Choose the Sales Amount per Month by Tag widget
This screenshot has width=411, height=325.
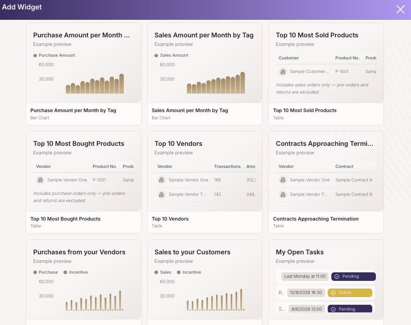(x=205, y=74)
